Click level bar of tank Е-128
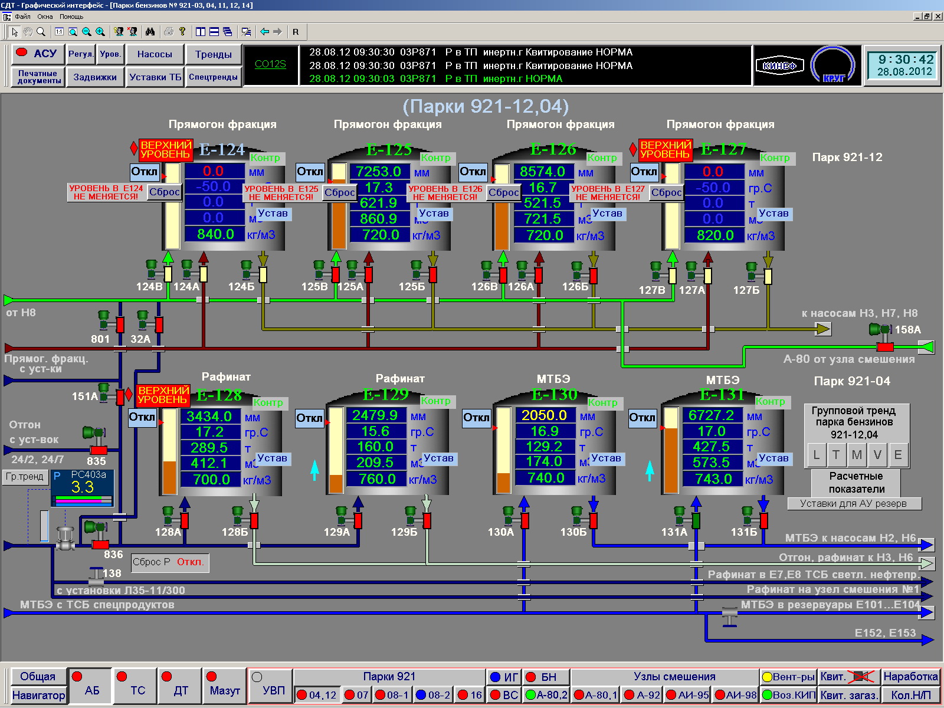This screenshot has height=708, width=944. pos(169,451)
